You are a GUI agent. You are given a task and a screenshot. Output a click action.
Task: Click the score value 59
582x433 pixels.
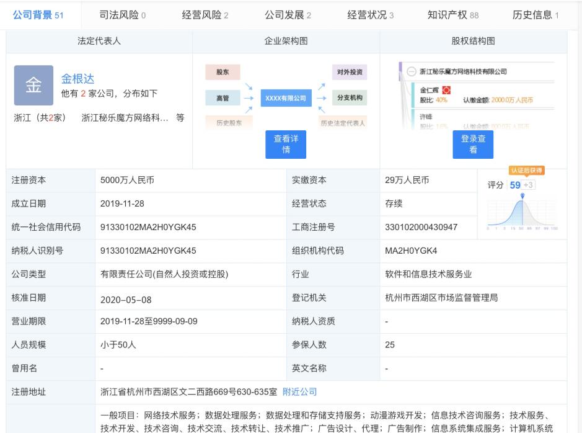pyautogui.click(x=515, y=185)
